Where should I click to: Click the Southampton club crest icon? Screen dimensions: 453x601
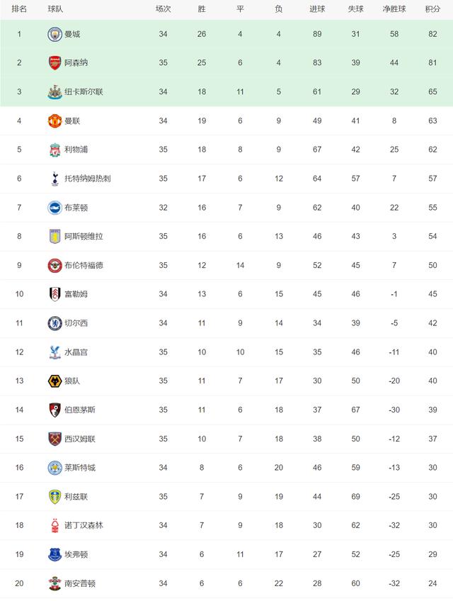click(55, 583)
